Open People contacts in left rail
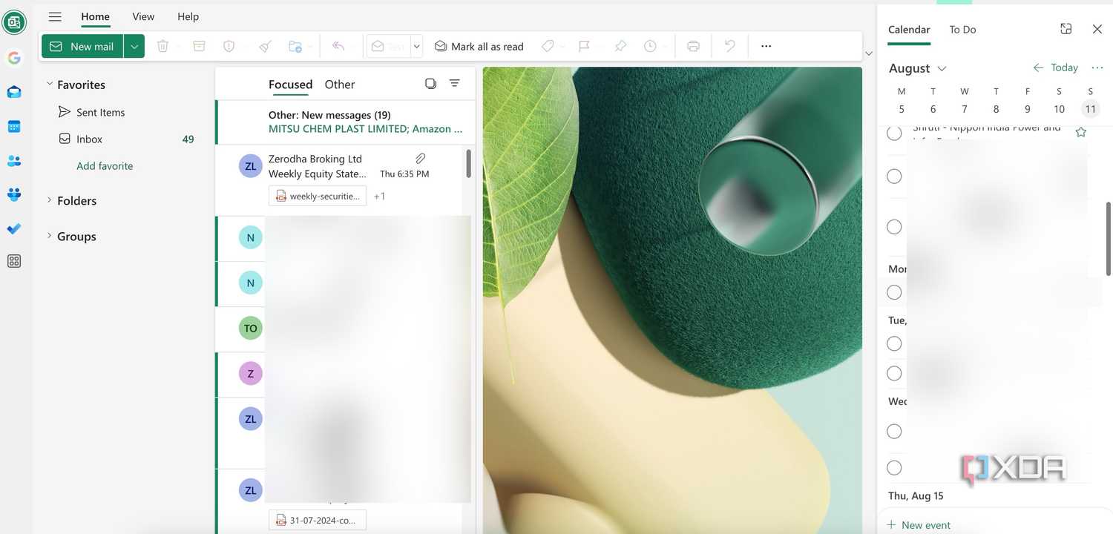This screenshot has height=534, width=1113. click(14, 160)
